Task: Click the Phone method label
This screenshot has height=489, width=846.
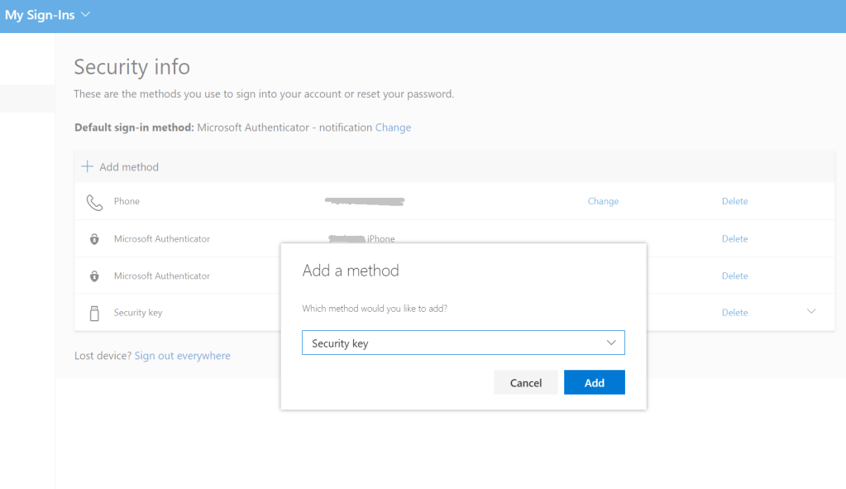Action: pyautogui.click(x=127, y=201)
